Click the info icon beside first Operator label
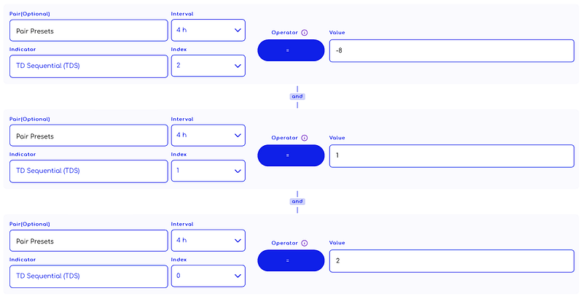The height and width of the screenshot is (299, 583). tap(304, 33)
